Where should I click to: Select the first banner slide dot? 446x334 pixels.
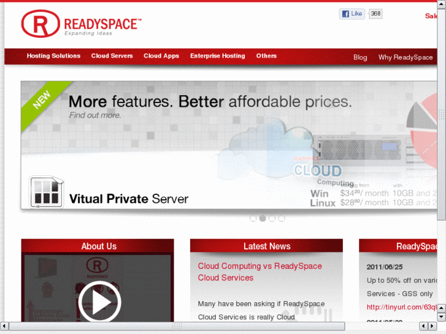click(x=253, y=218)
